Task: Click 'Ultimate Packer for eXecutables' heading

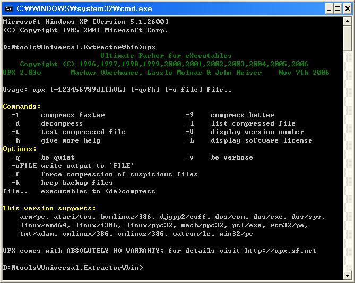Action: tap(166, 56)
